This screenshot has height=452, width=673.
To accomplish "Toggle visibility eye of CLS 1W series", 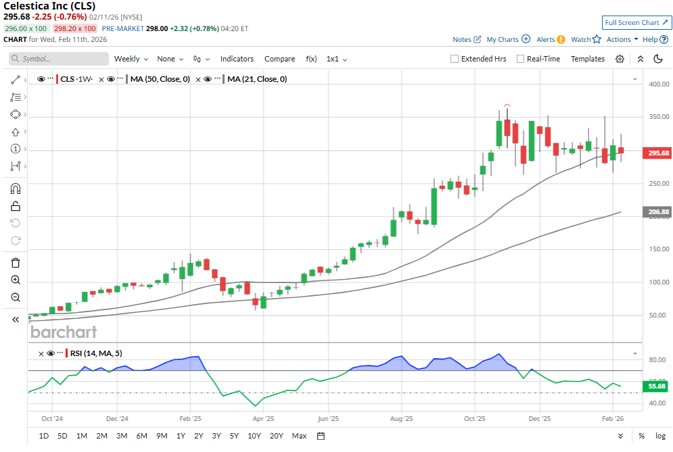I will click(41, 79).
